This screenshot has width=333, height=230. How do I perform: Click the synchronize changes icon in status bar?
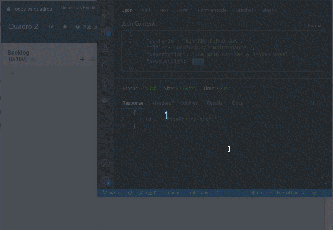coord(130,193)
